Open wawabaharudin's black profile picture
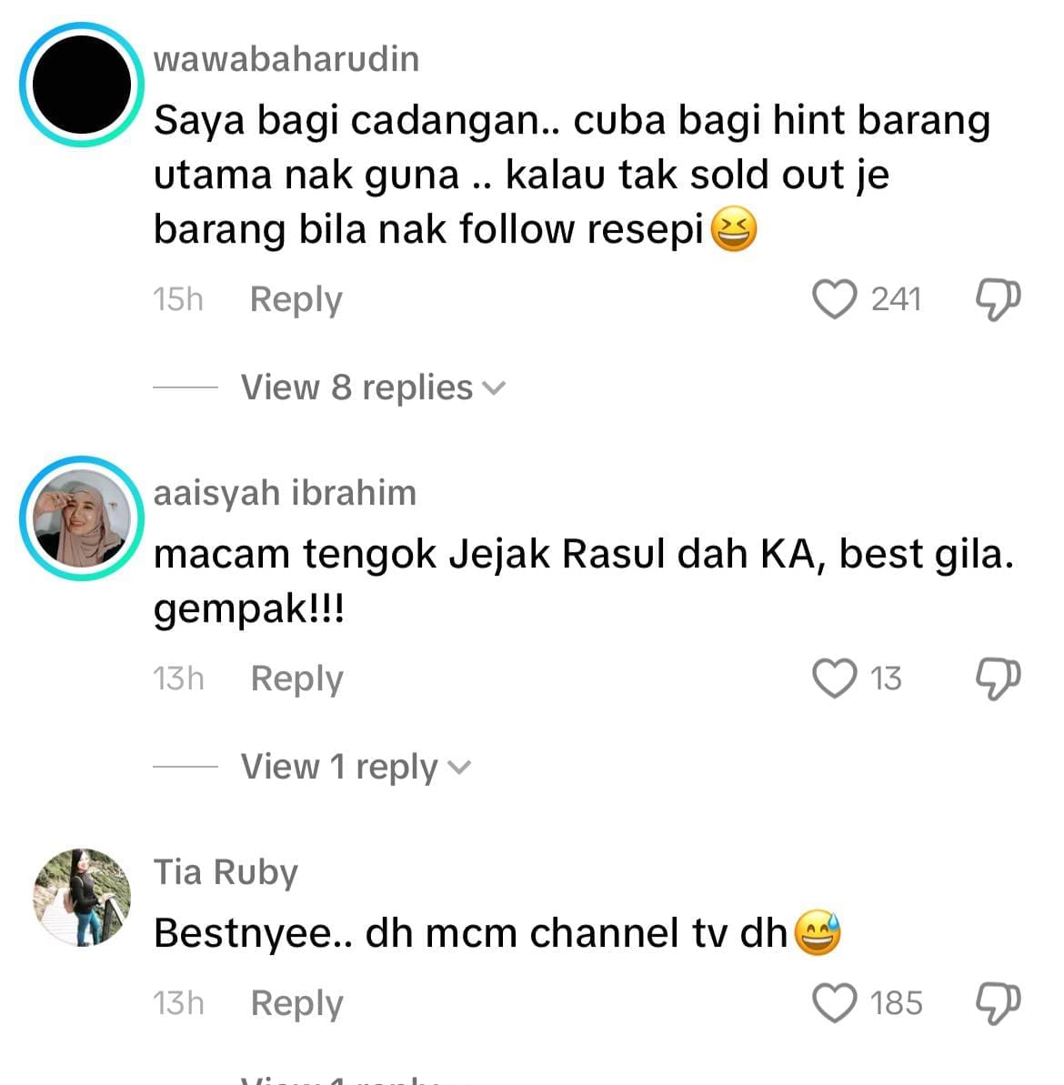1064x1085 pixels. [x=82, y=85]
